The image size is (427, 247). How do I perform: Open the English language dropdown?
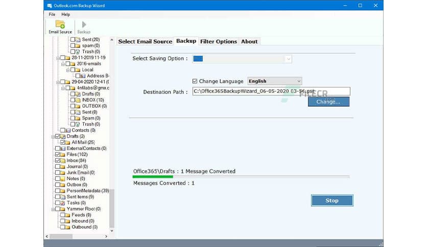(274, 81)
